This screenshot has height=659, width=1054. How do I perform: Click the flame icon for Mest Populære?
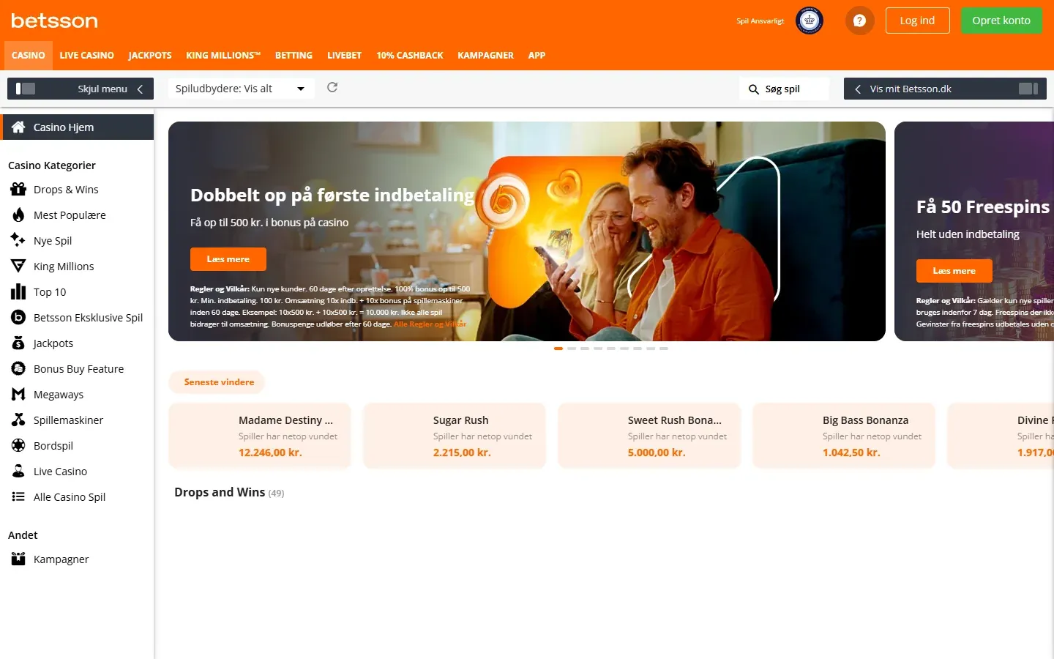(18, 215)
